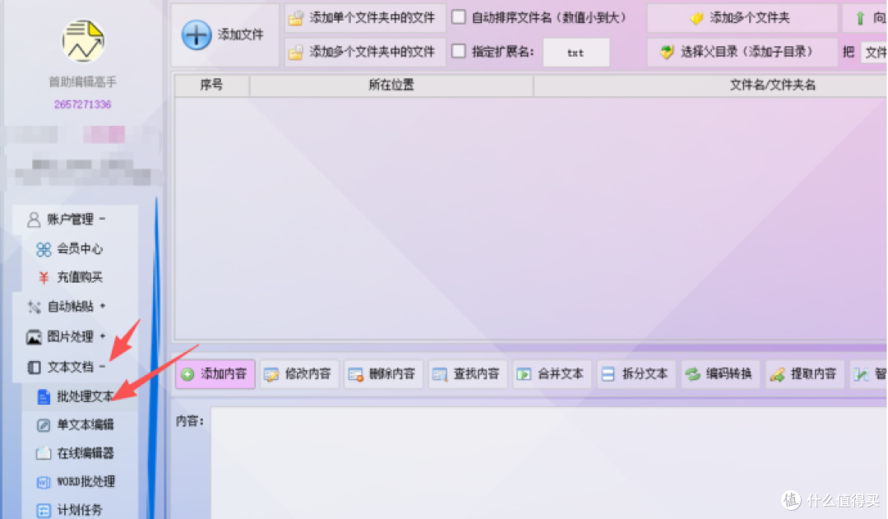Click 添加多个文件夹中的文件 button
Viewport: 888px width, 519px height.
365,52
